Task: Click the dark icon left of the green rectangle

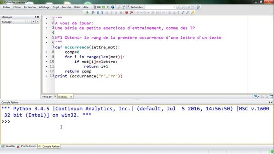Action: 99,7
